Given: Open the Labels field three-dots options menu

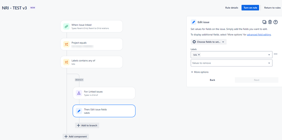Looking at the screenshot, I should 275,54.
